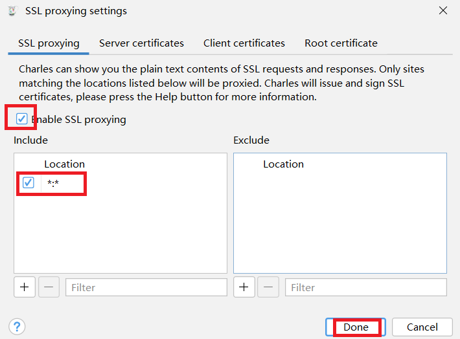Switch to the Root certificate tab
This screenshot has width=460, height=339.
click(x=341, y=43)
